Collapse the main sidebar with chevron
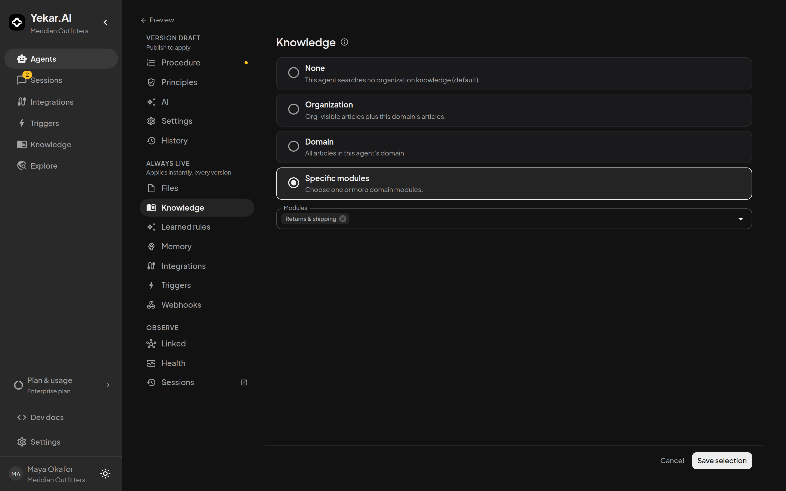786x491 pixels. pyautogui.click(x=105, y=22)
